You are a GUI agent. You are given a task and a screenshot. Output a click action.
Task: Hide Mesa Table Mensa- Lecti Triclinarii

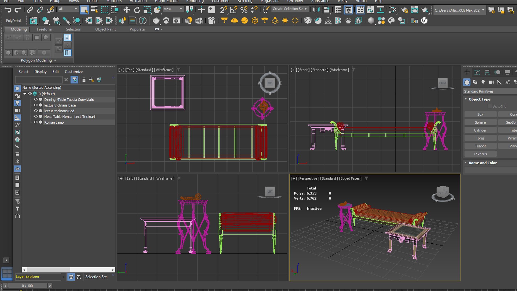[x=36, y=116]
